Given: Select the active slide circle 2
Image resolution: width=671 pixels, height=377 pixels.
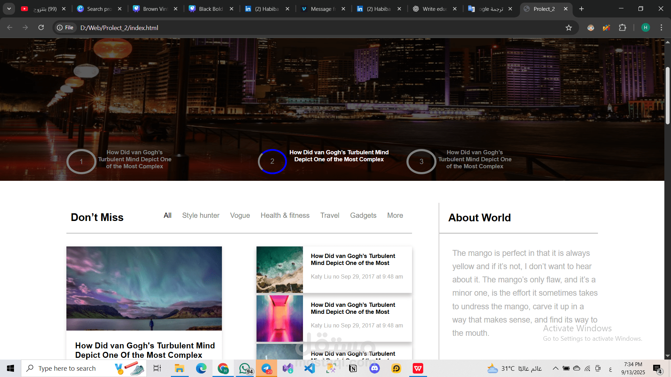Looking at the screenshot, I should (272, 161).
